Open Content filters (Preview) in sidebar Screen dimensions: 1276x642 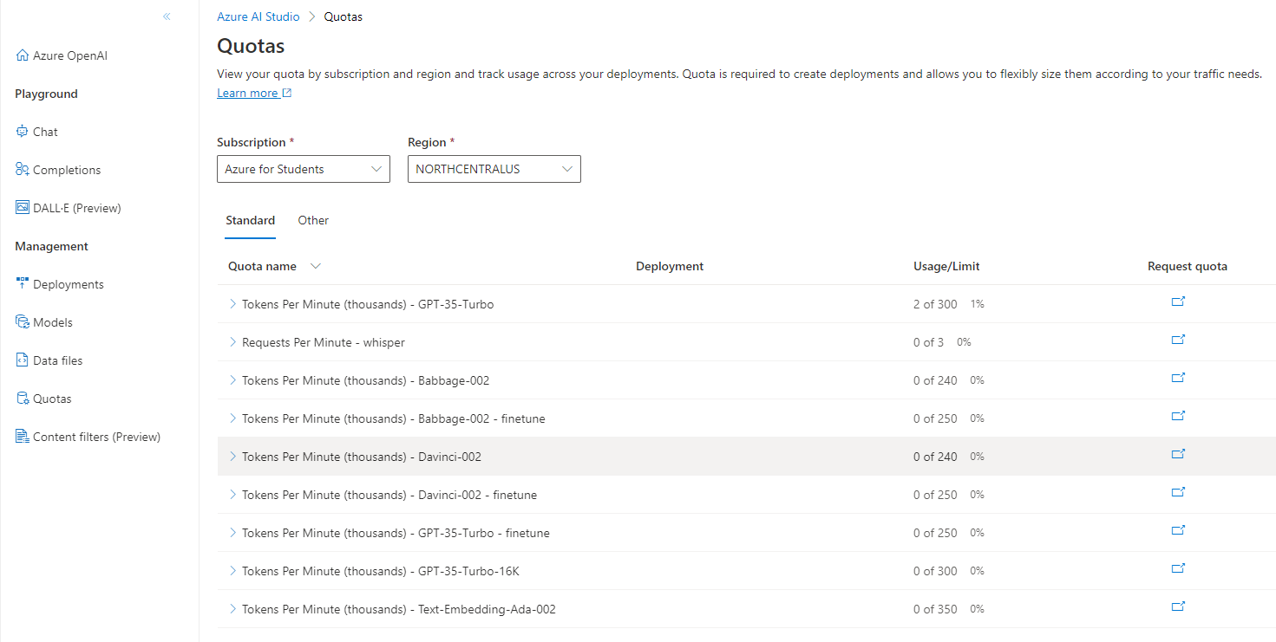pyautogui.click(x=97, y=437)
